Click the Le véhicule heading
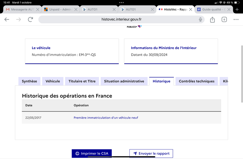The image size is (243, 159). 41,48
